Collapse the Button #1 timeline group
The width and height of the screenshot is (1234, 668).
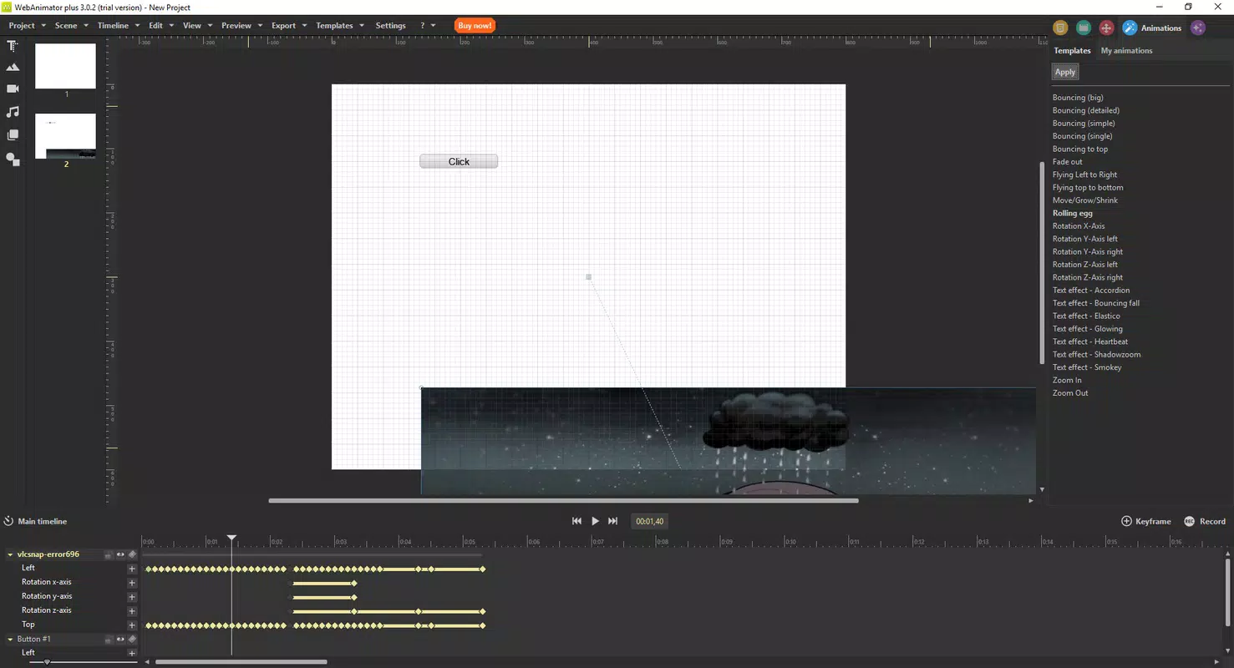click(x=11, y=640)
